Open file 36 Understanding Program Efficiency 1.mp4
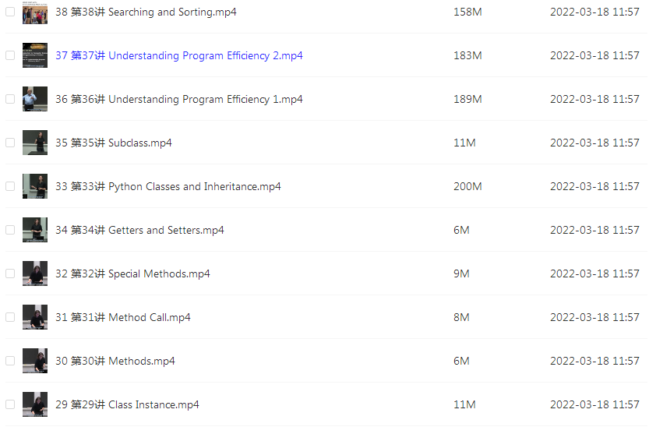 (179, 100)
